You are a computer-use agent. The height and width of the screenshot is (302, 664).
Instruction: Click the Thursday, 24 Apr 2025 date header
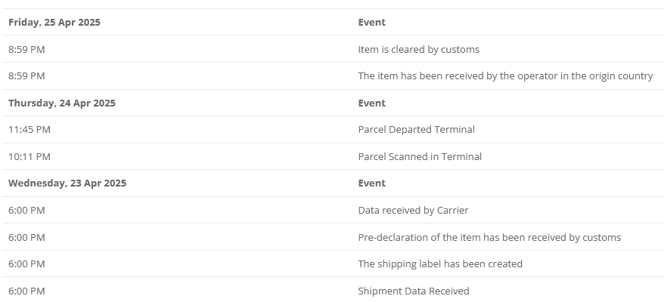pos(62,103)
